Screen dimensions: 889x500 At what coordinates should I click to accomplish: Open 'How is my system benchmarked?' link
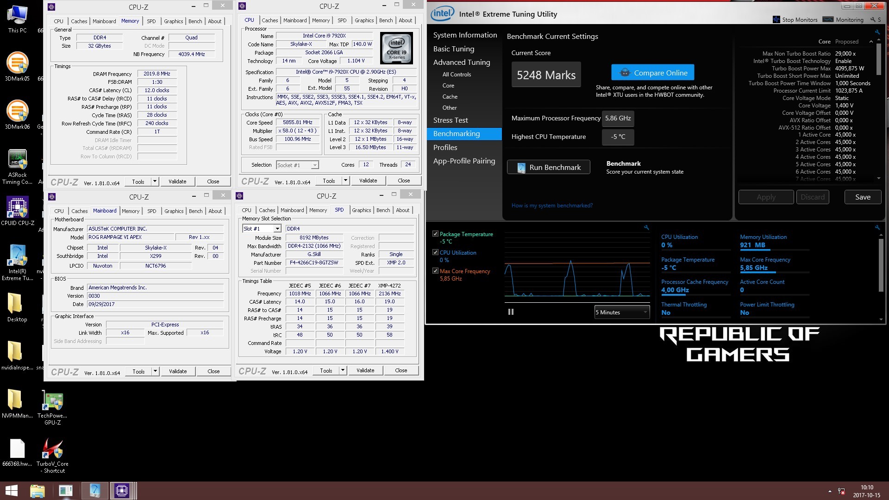pos(552,206)
